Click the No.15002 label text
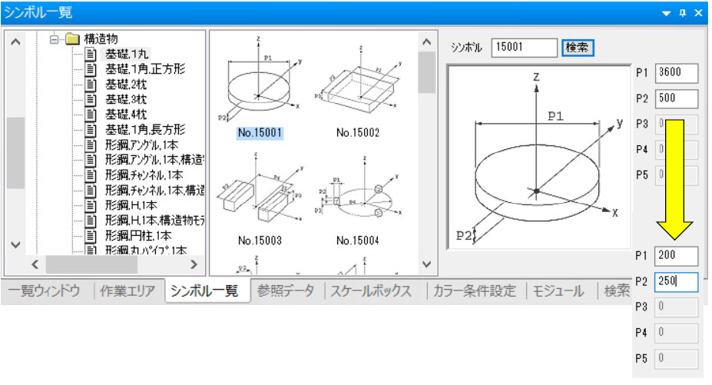Screen dimensions: 712x385 point(358,133)
